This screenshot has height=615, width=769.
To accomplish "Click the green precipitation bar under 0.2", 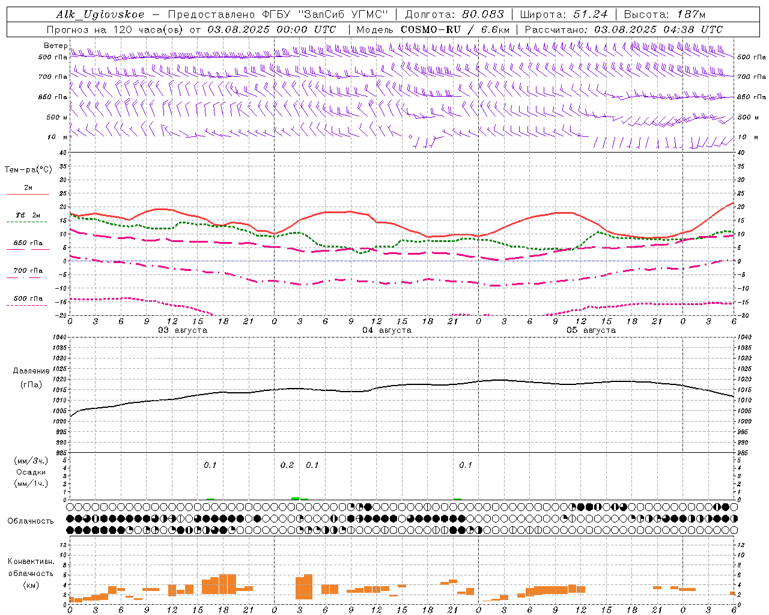I will click(296, 498).
